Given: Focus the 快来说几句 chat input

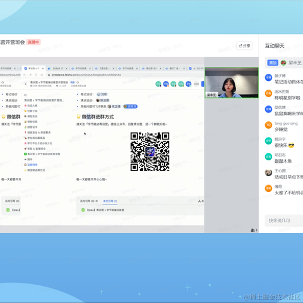Looking at the screenshot, I should pos(284,220).
